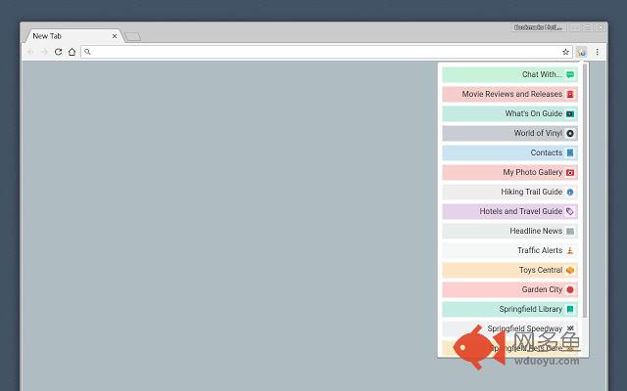The image size is (627, 391).
Task: Select the New Tab tab
Action: 72,36
